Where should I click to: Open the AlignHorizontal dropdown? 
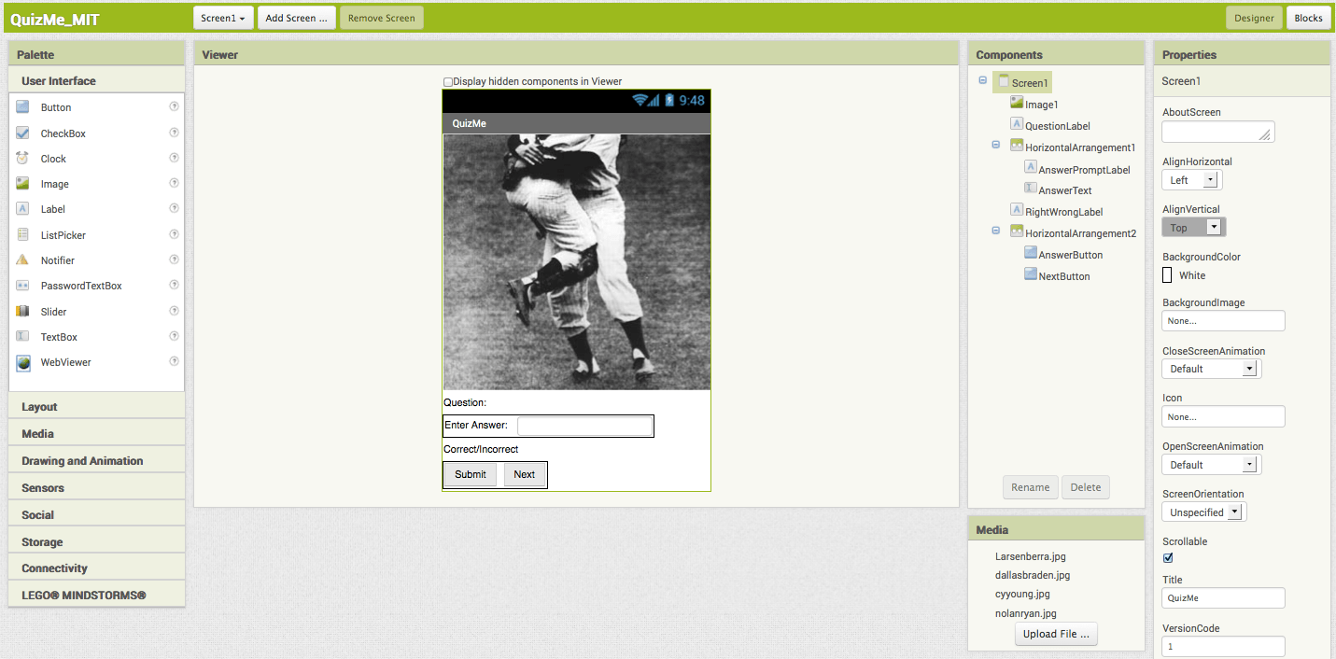pos(1191,180)
